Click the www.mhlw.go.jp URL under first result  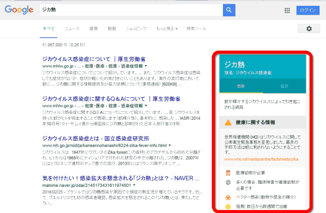point(93,66)
